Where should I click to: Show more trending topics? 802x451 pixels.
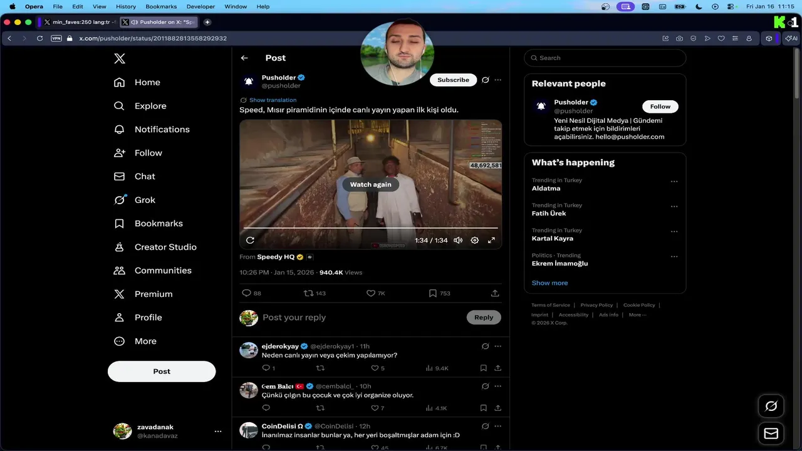(549, 283)
